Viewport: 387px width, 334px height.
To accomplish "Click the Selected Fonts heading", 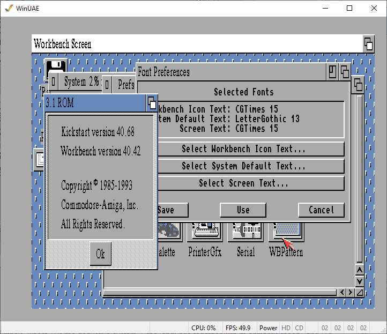I will (243, 92).
